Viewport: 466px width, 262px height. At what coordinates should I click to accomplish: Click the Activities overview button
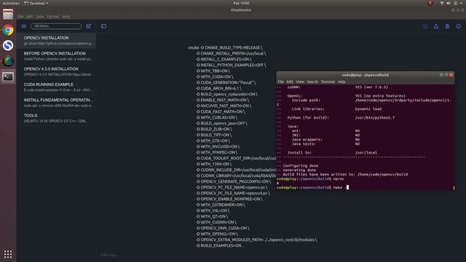tap(11, 3)
